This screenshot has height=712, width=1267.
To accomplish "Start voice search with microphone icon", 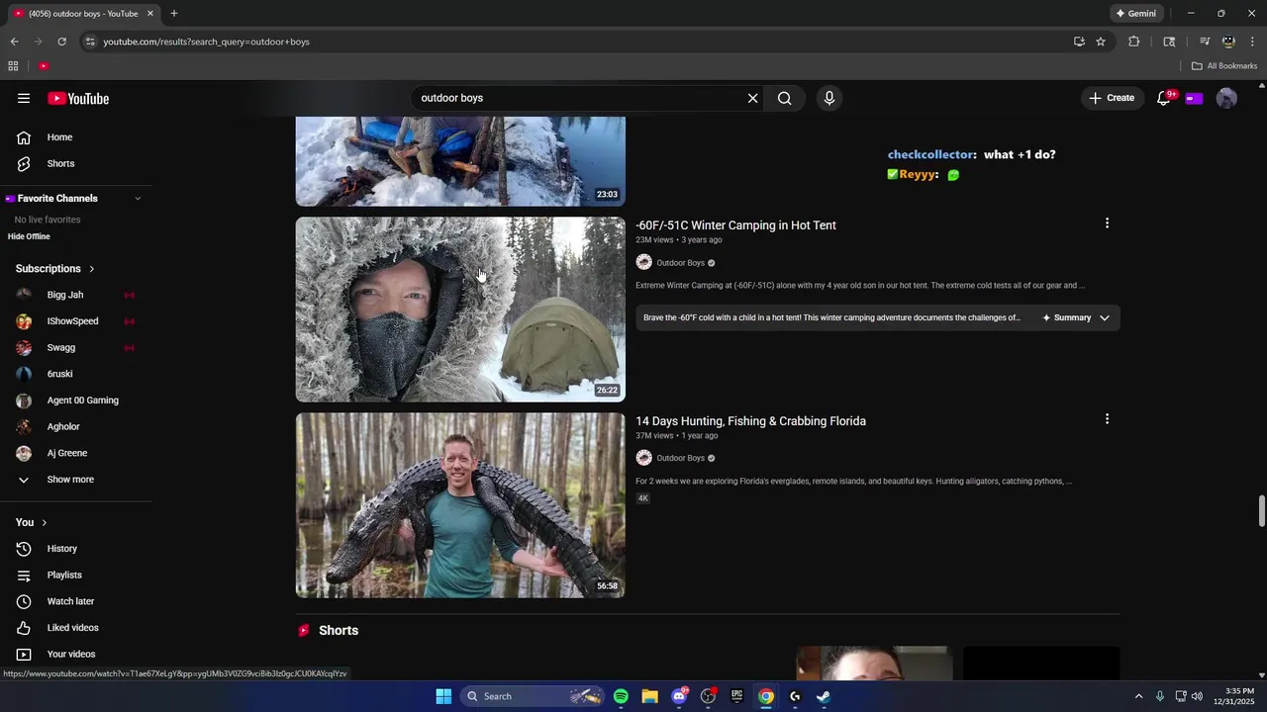I will (x=829, y=98).
